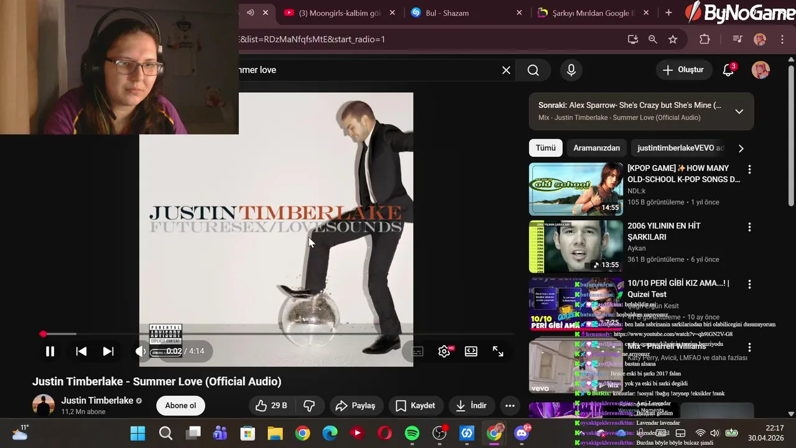The width and height of the screenshot is (796, 448).
Task: Expand the Sonraki mix playlist panel
Action: click(x=739, y=111)
